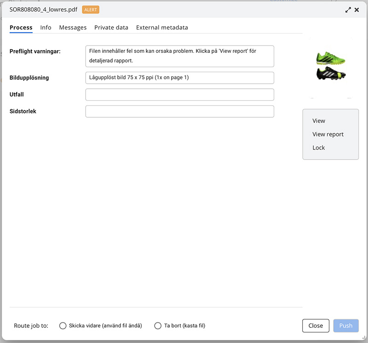Open View report in the side menu
The width and height of the screenshot is (368, 343).
328,134
